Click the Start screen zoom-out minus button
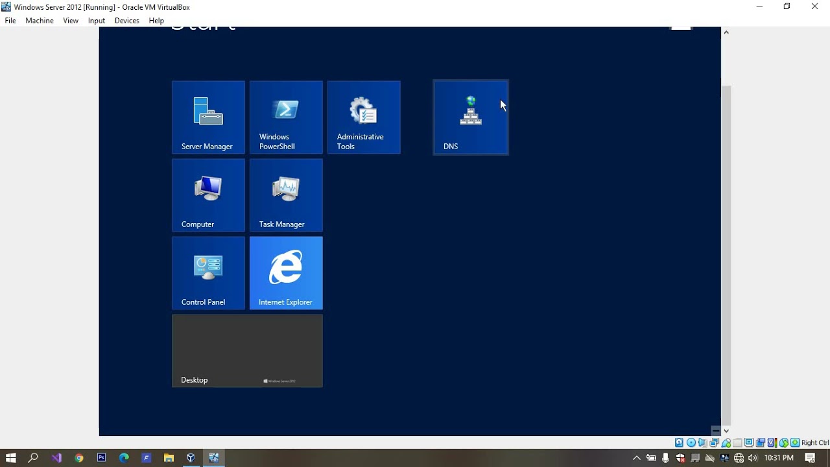830x467 pixels. pos(716,431)
